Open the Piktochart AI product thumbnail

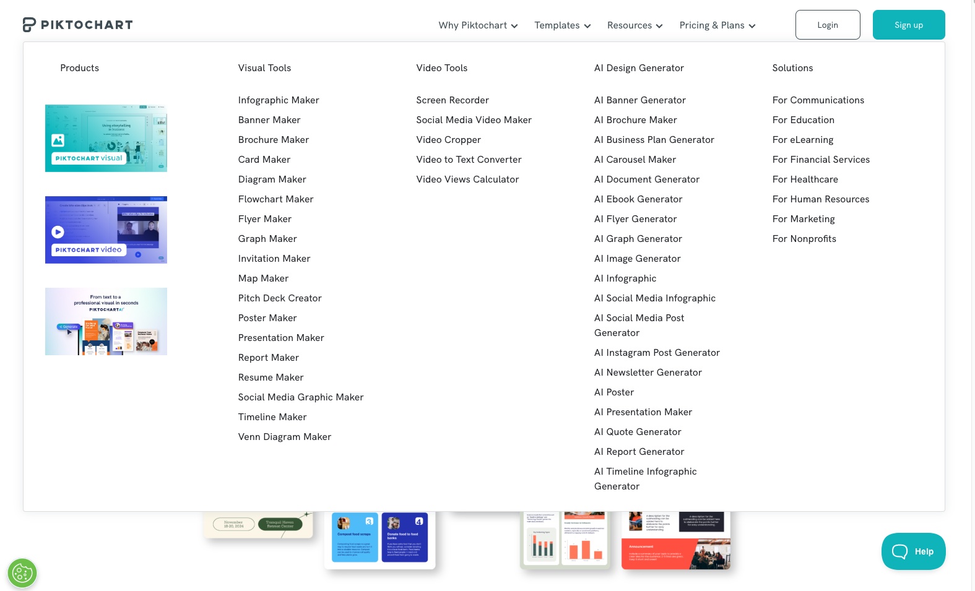pos(106,321)
